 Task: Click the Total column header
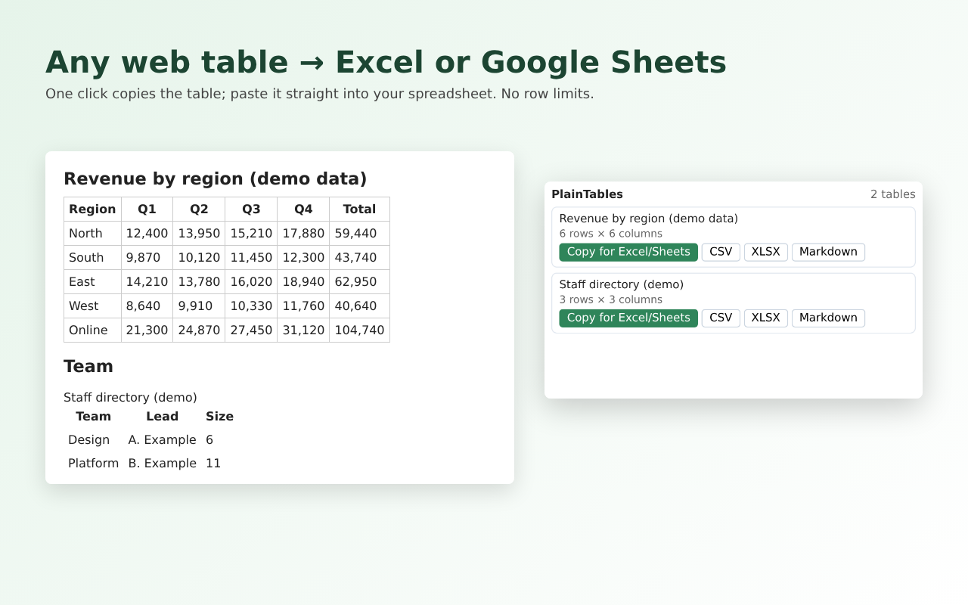359,209
